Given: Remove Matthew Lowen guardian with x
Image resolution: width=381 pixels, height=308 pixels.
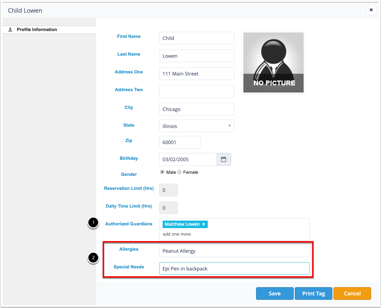Looking at the screenshot, I should [x=204, y=224].
